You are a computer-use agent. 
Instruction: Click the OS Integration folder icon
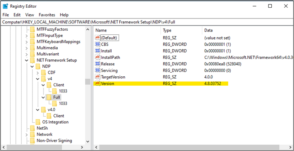click(x=38, y=122)
